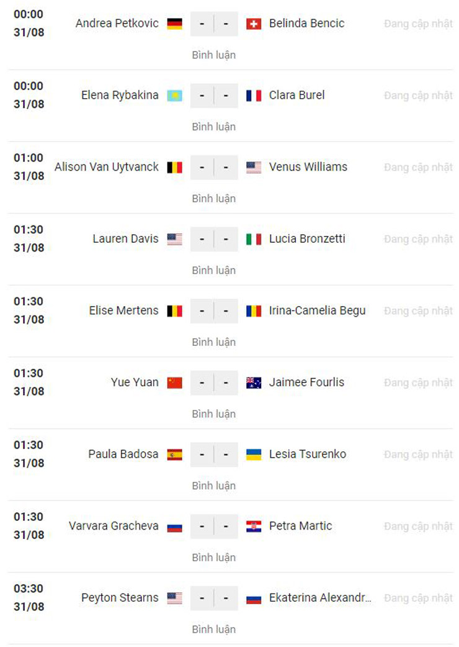Click the Chinese flag beside Yue Yuan

175,382
